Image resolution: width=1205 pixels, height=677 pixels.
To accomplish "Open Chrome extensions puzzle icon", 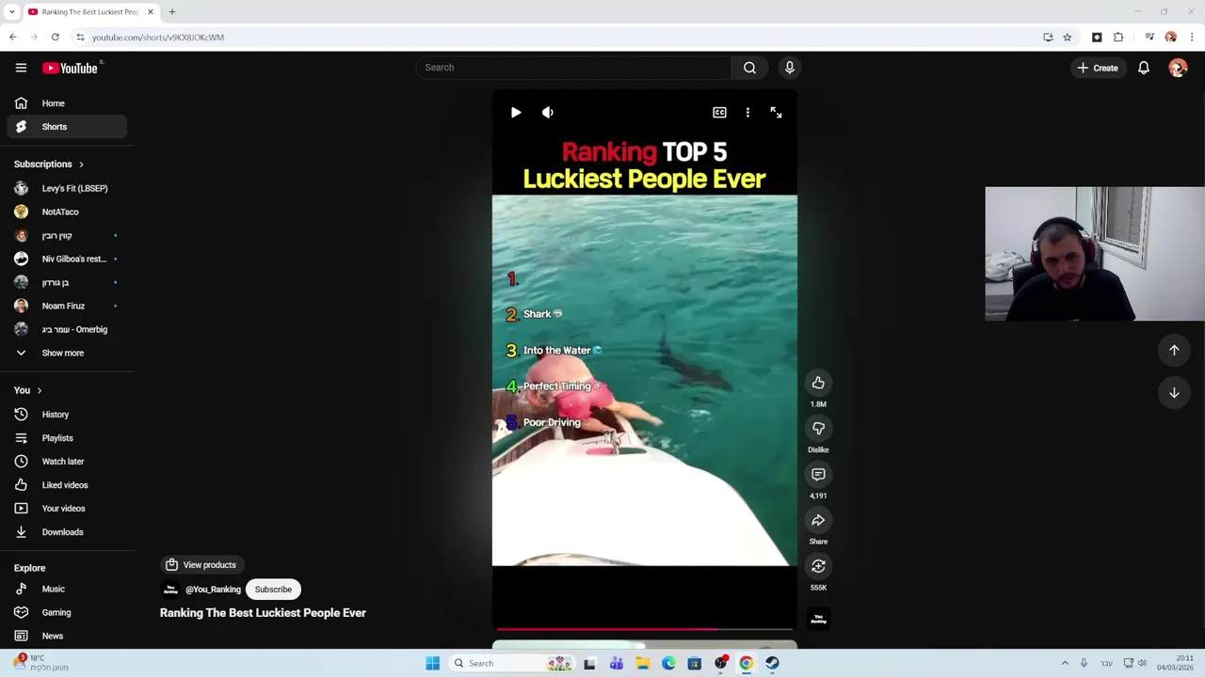I will [1118, 38].
